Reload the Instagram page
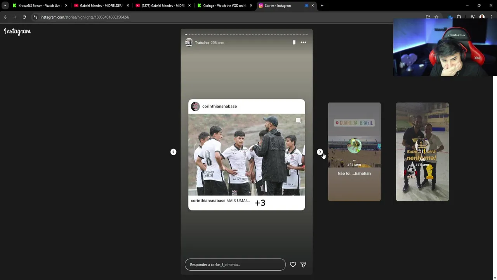 pos(24,17)
